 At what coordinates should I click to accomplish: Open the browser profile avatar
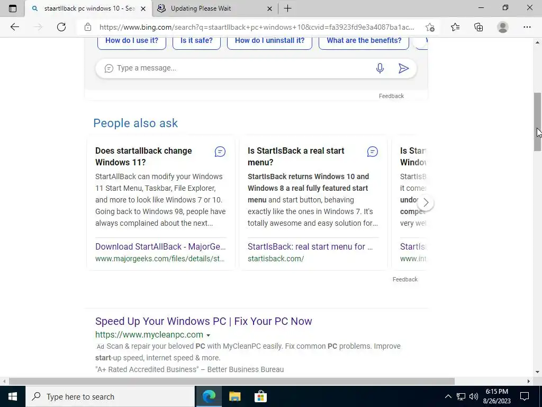tap(503, 27)
